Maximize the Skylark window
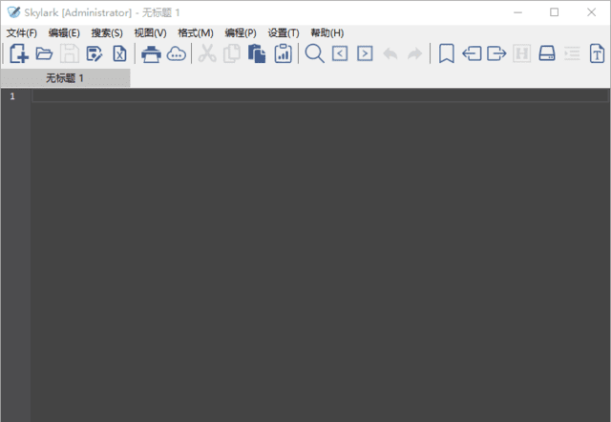Screen dimensions: 611x422 (555, 12)
